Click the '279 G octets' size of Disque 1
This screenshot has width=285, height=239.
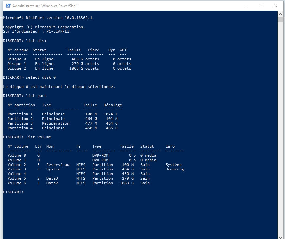[85, 64]
